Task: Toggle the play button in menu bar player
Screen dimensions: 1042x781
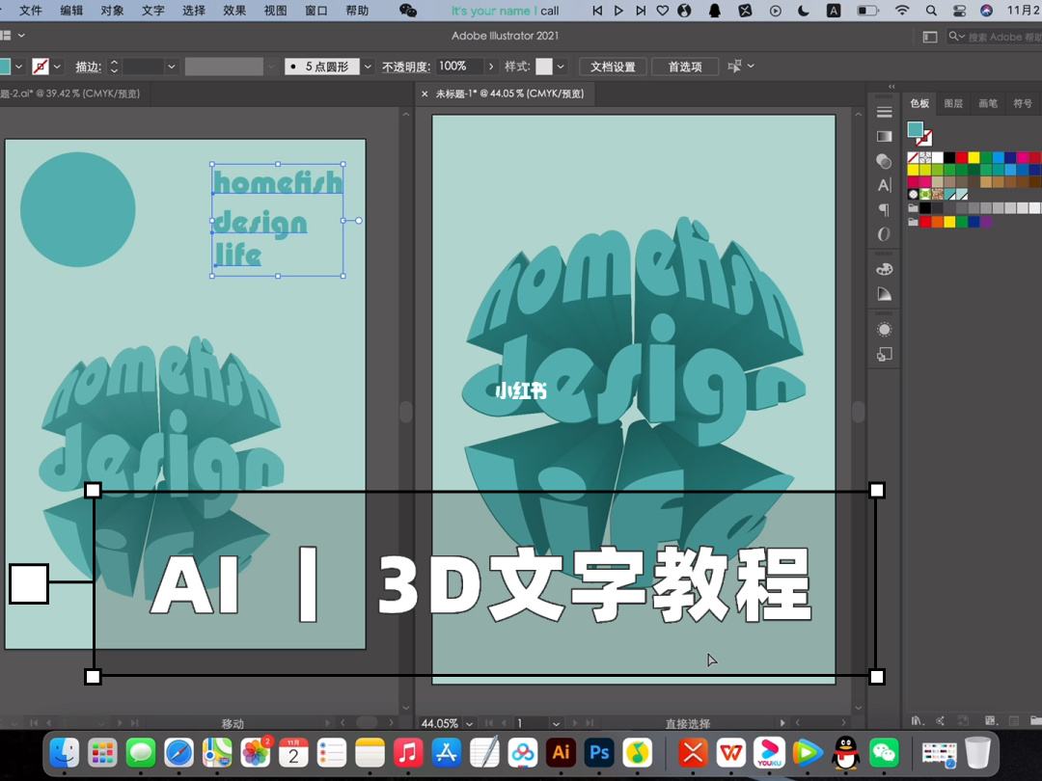Action: tap(618, 11)
